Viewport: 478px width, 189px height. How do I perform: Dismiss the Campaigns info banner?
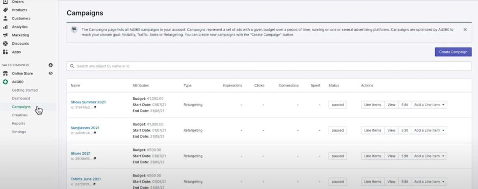tap(465, 30)
